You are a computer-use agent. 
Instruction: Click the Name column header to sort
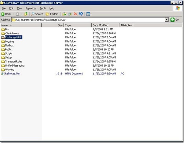tap(21, 25)
